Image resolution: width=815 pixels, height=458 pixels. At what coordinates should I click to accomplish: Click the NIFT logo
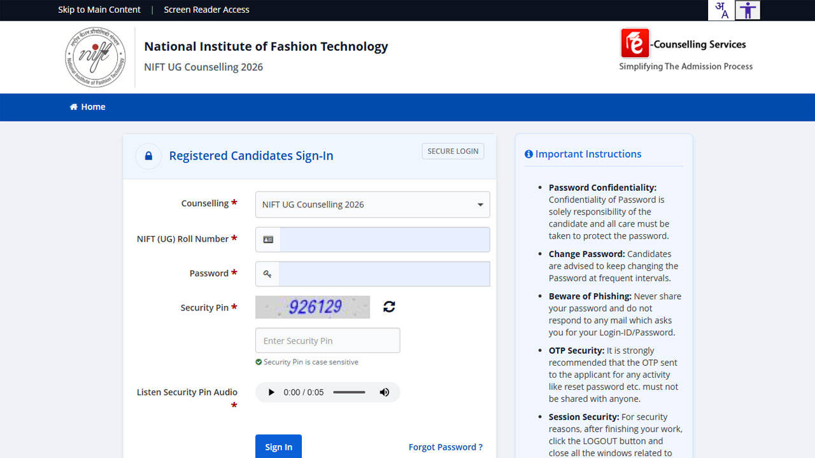click(x=96, y=57)
